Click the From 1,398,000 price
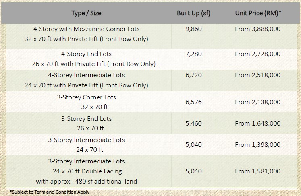Viewport: 301px width, 196px height. pos(257,144)
